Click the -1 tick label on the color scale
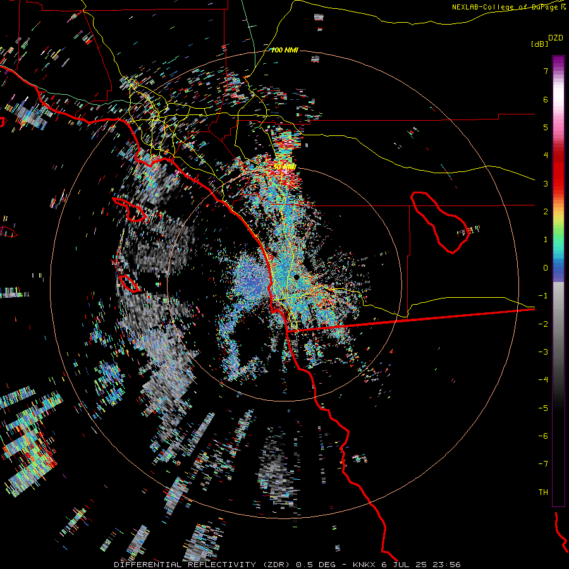 coord(543,296)
